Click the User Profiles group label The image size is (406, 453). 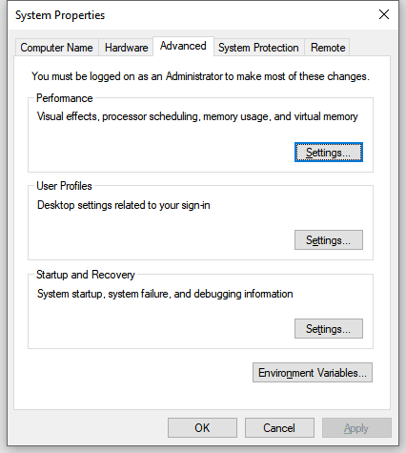point(64,186)
